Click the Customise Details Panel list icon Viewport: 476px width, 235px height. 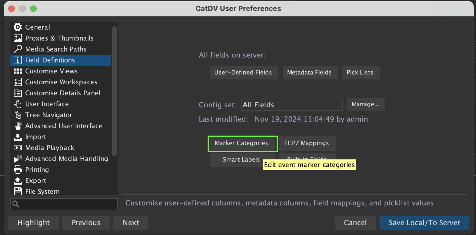[18, 93]
